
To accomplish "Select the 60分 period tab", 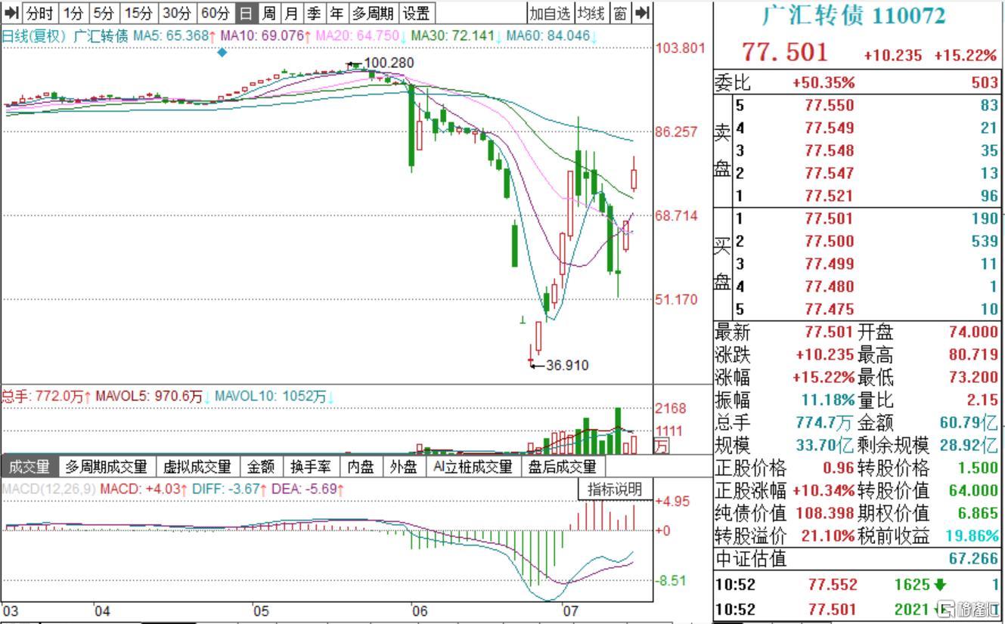I will pyautogui.click(x=216, y=13).
